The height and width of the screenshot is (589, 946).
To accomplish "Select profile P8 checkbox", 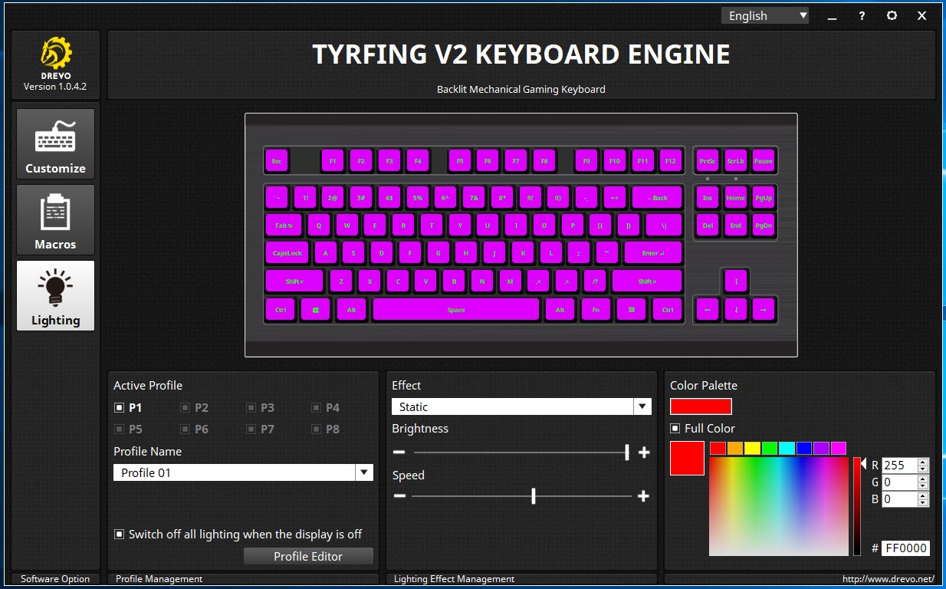I will pyautogui.click(x=316, y=429).
